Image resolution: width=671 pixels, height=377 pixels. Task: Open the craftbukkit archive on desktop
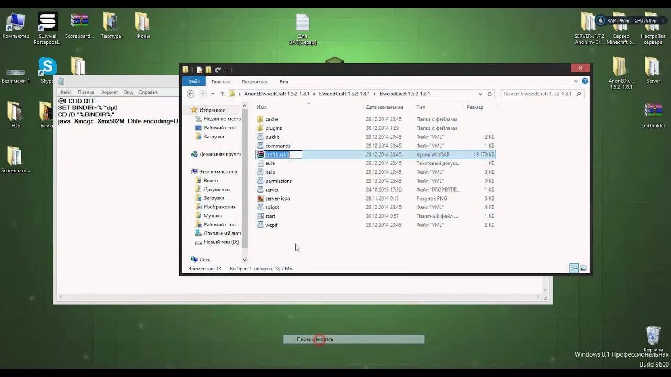(x=653, y=115)
